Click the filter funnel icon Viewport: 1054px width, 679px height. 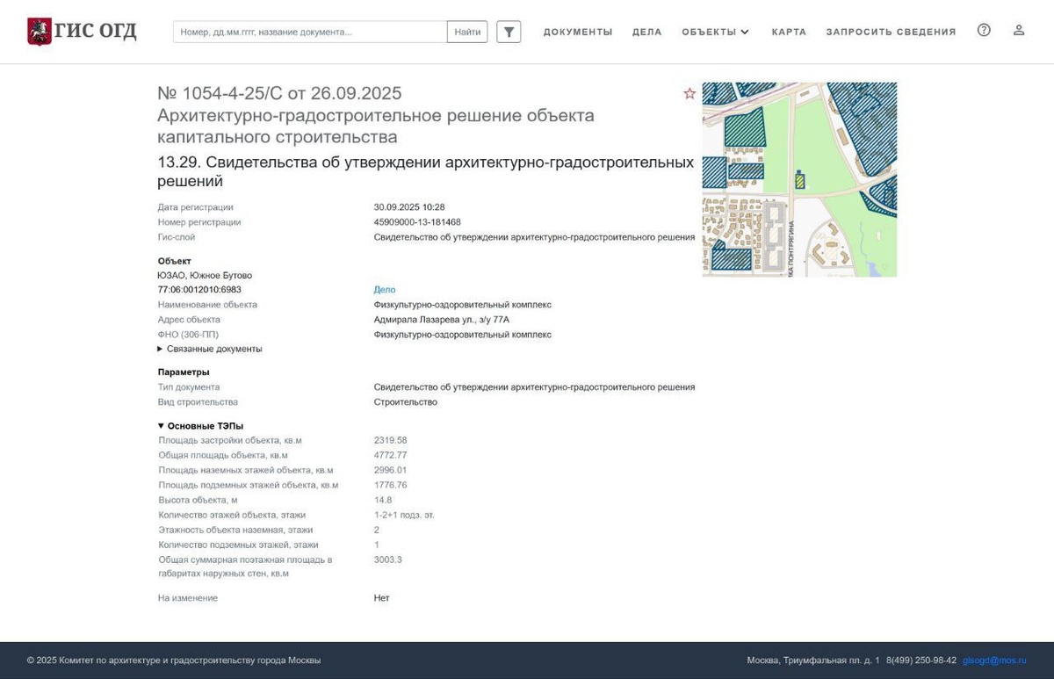(x=509, y=32)
